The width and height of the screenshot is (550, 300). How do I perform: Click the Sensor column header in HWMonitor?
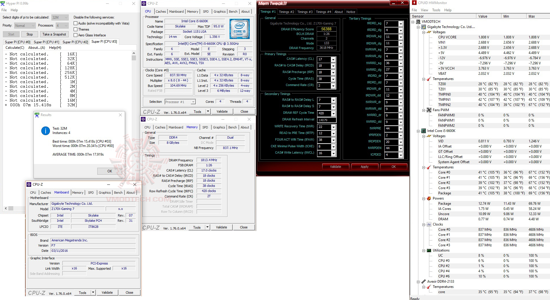(x=443, y=16)
